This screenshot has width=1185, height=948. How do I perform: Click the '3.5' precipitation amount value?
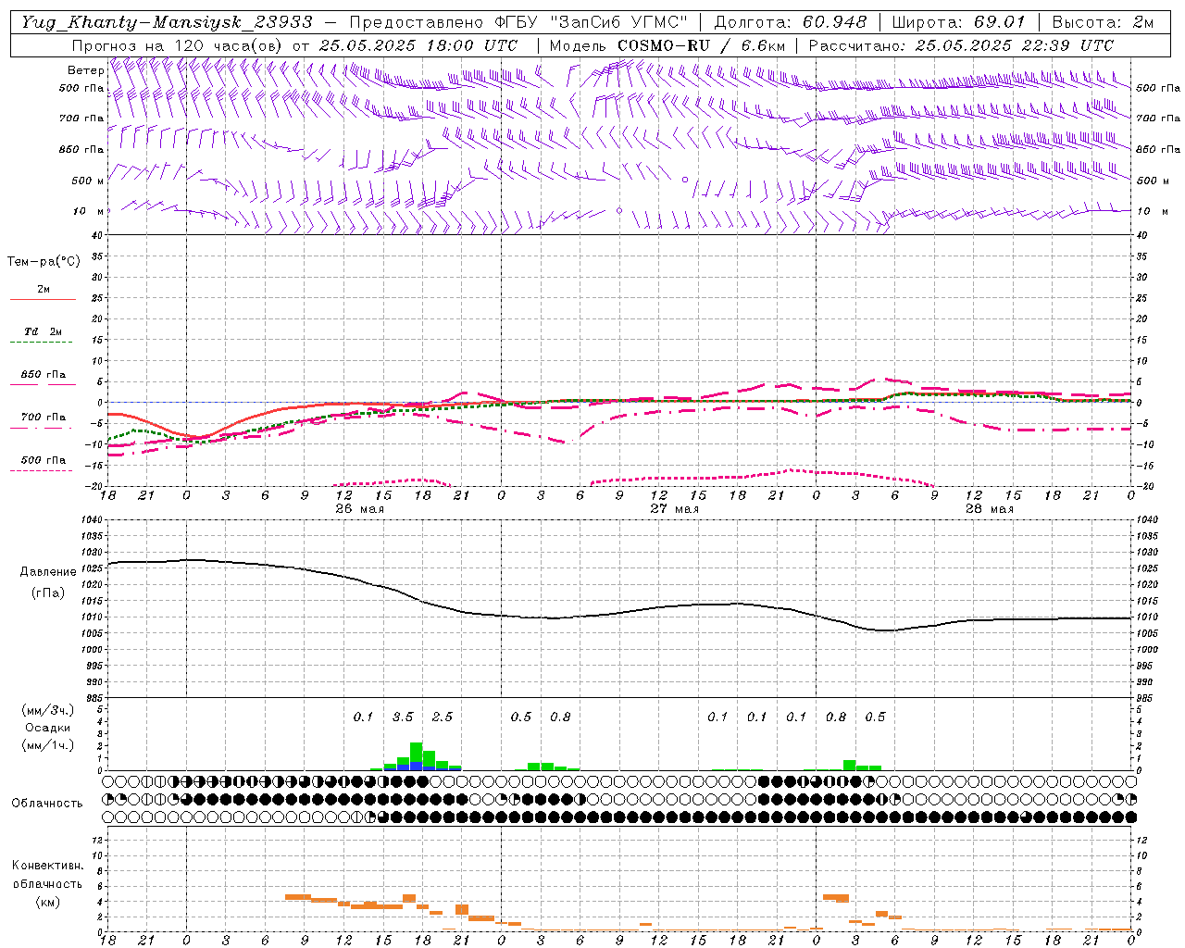403,717
